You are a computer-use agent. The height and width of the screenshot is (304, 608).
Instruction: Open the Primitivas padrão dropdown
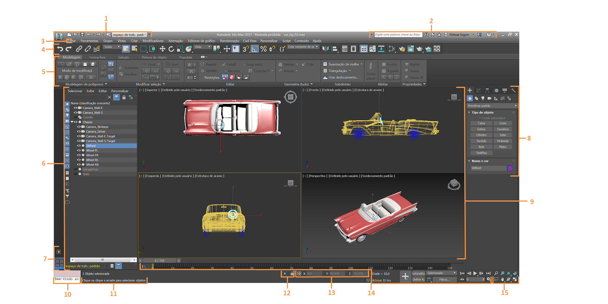(492, 106)
